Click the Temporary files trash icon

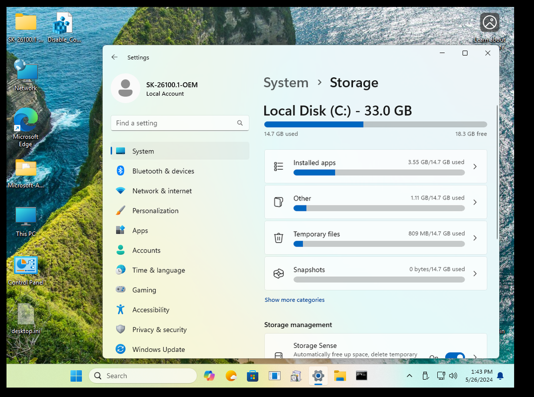[x=278, y=238]
